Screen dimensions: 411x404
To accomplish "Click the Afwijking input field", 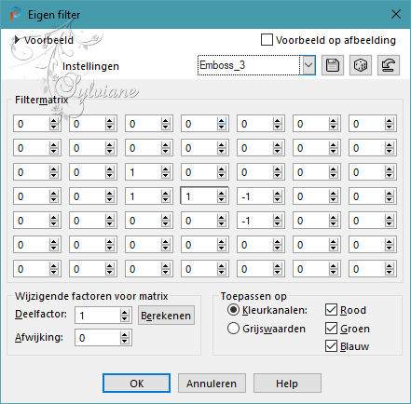I will [98, 338].
